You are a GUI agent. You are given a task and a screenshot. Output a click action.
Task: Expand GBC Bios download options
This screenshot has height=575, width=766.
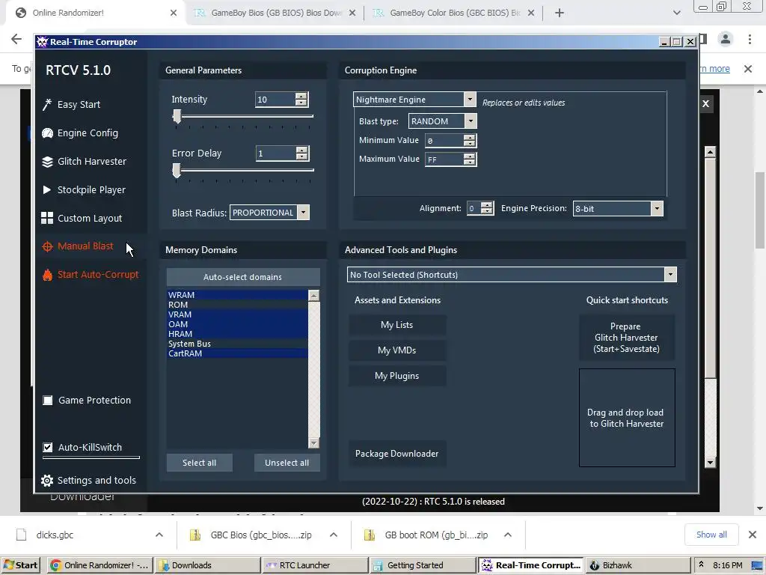point(334,535)
